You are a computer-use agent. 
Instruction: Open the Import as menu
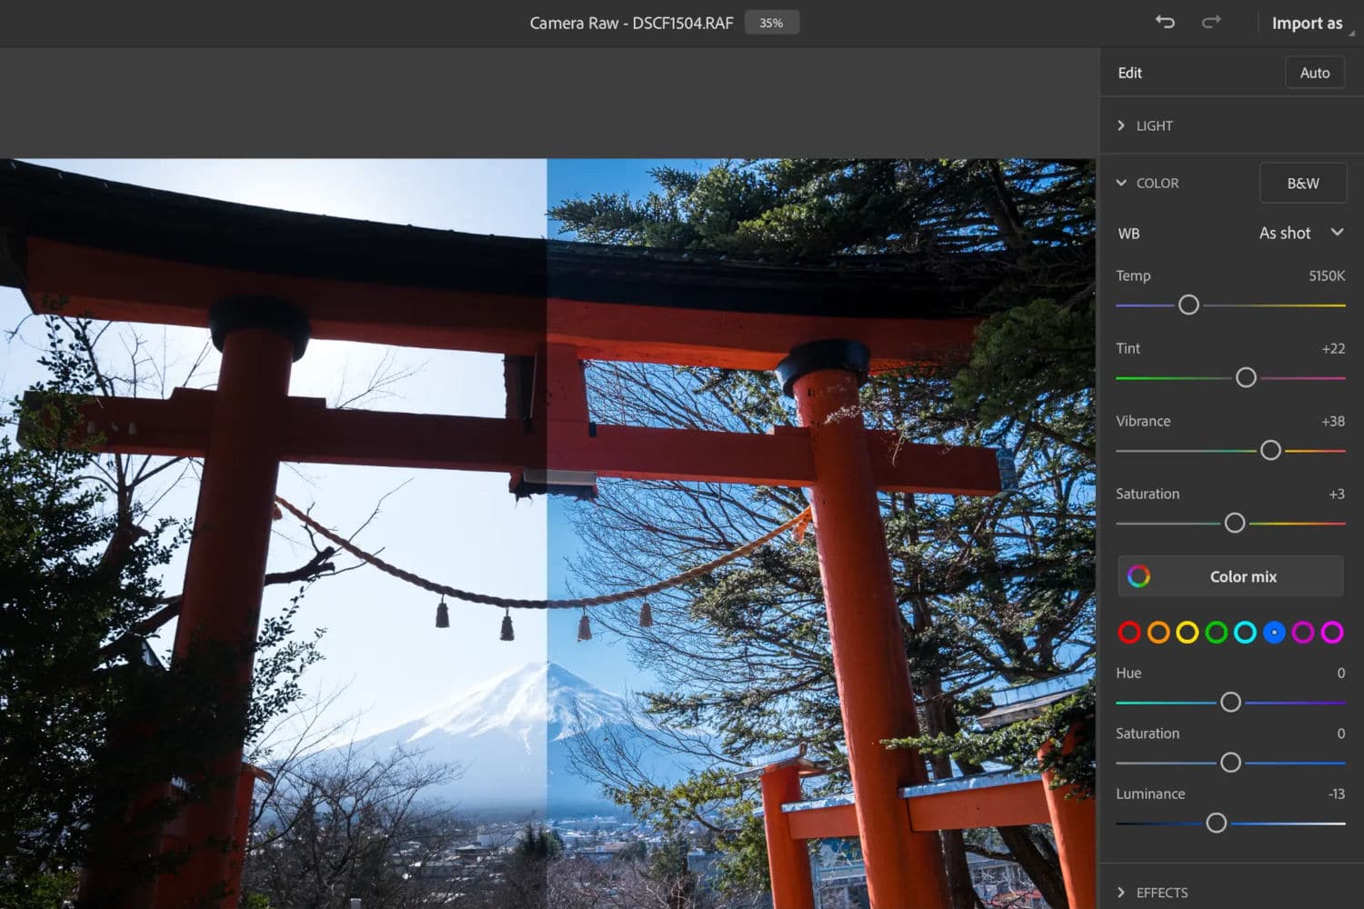coord(1307,24)
